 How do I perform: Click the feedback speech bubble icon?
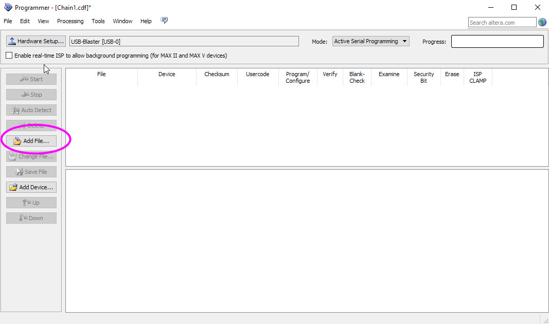point(164,21)
